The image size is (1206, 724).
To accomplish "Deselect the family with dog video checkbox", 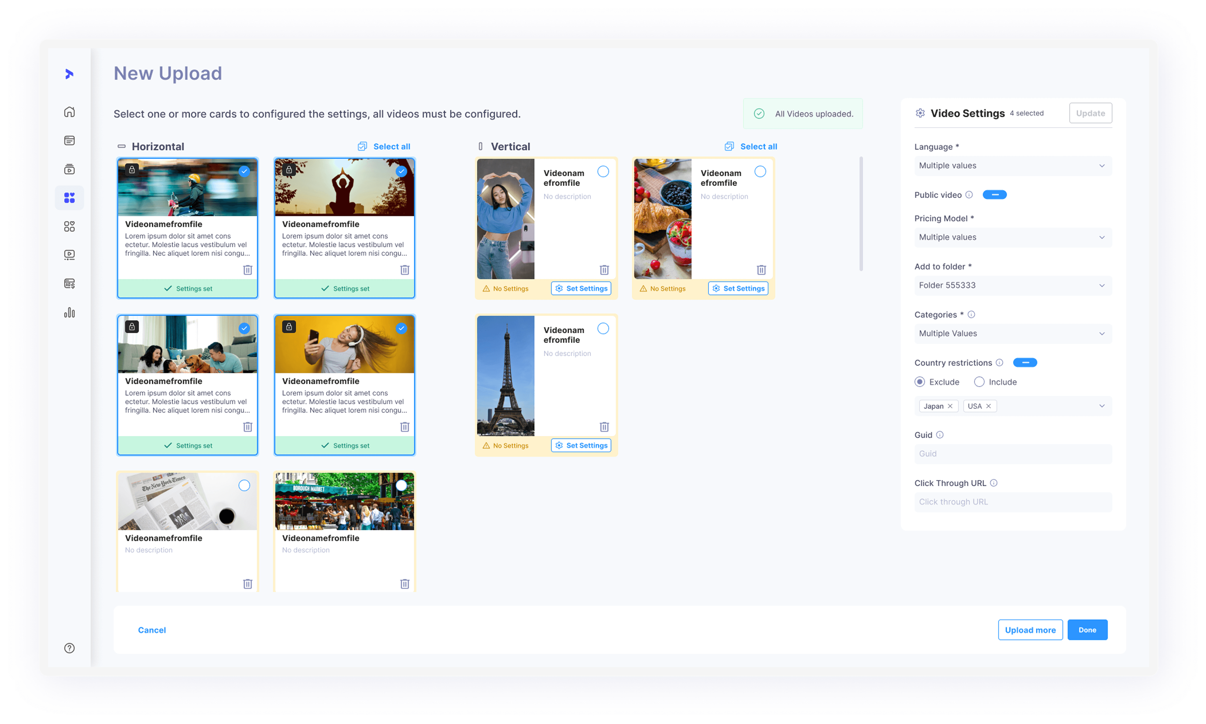I will coord(244,328).
